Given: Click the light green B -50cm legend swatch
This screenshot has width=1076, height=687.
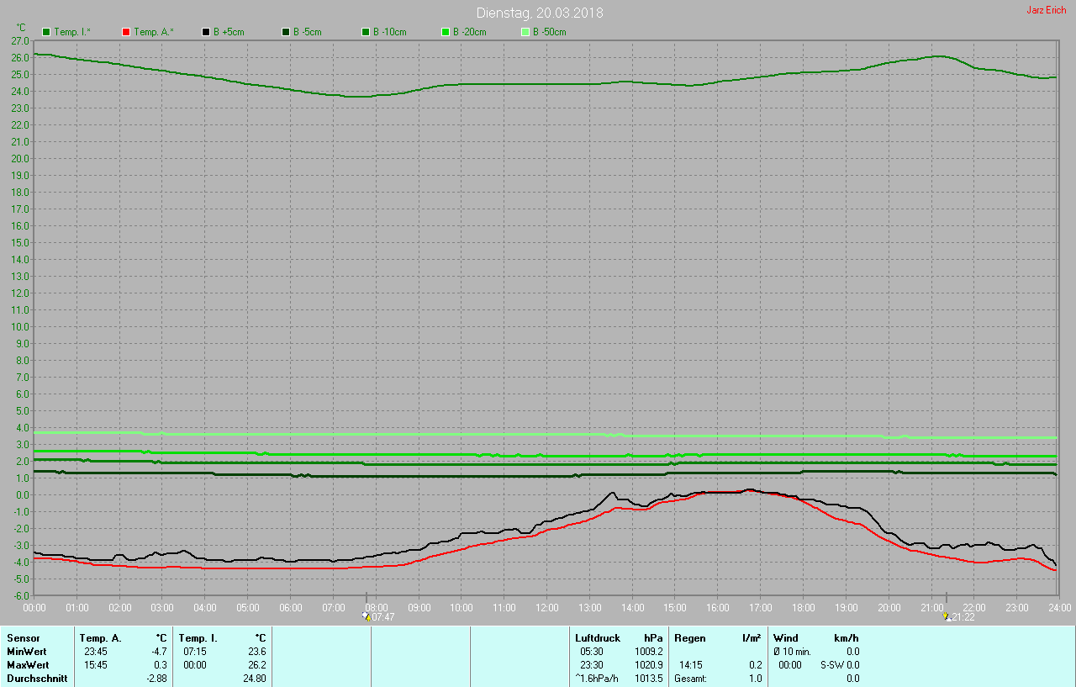Looking at the screenshot, I should coord(525,32).
